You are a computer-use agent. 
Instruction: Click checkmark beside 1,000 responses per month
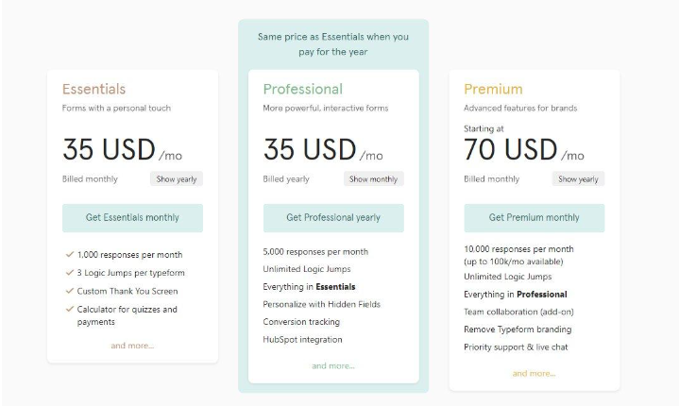click(x=69, y=255)
